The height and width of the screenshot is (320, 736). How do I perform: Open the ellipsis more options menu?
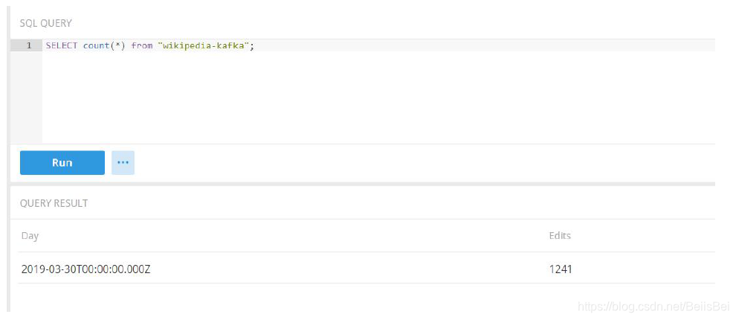pyautogui.click(x=123, y=162)
